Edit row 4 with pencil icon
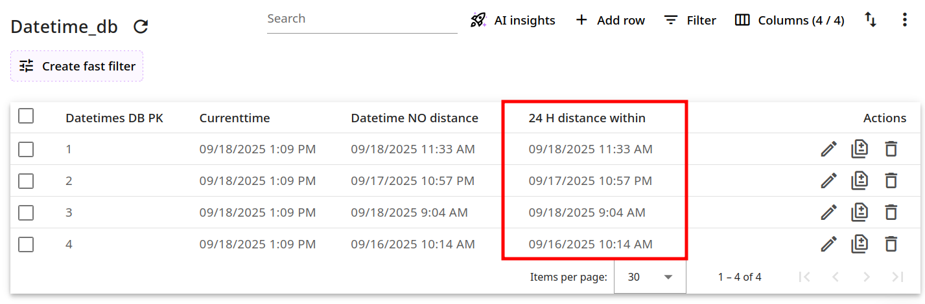The width and height of the screenshot is (925, 304). [x=828, y=244]
